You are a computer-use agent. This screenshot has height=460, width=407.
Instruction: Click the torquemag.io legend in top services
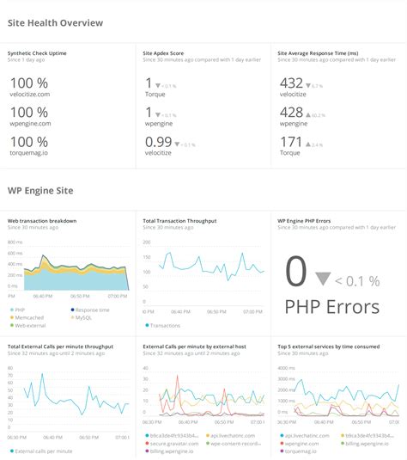click(298, 451)
